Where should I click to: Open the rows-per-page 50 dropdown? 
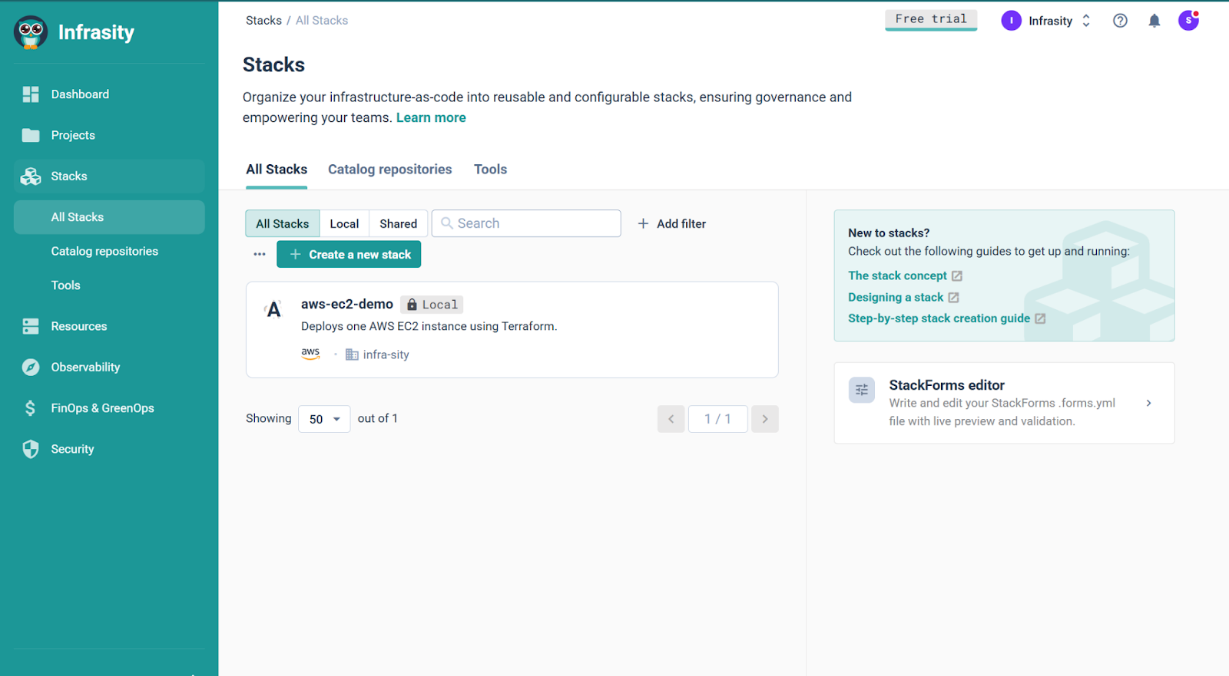click(324, 419)
